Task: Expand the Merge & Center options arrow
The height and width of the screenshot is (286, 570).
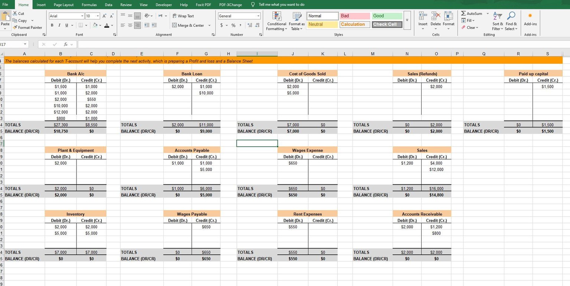Action: (209, 25)
